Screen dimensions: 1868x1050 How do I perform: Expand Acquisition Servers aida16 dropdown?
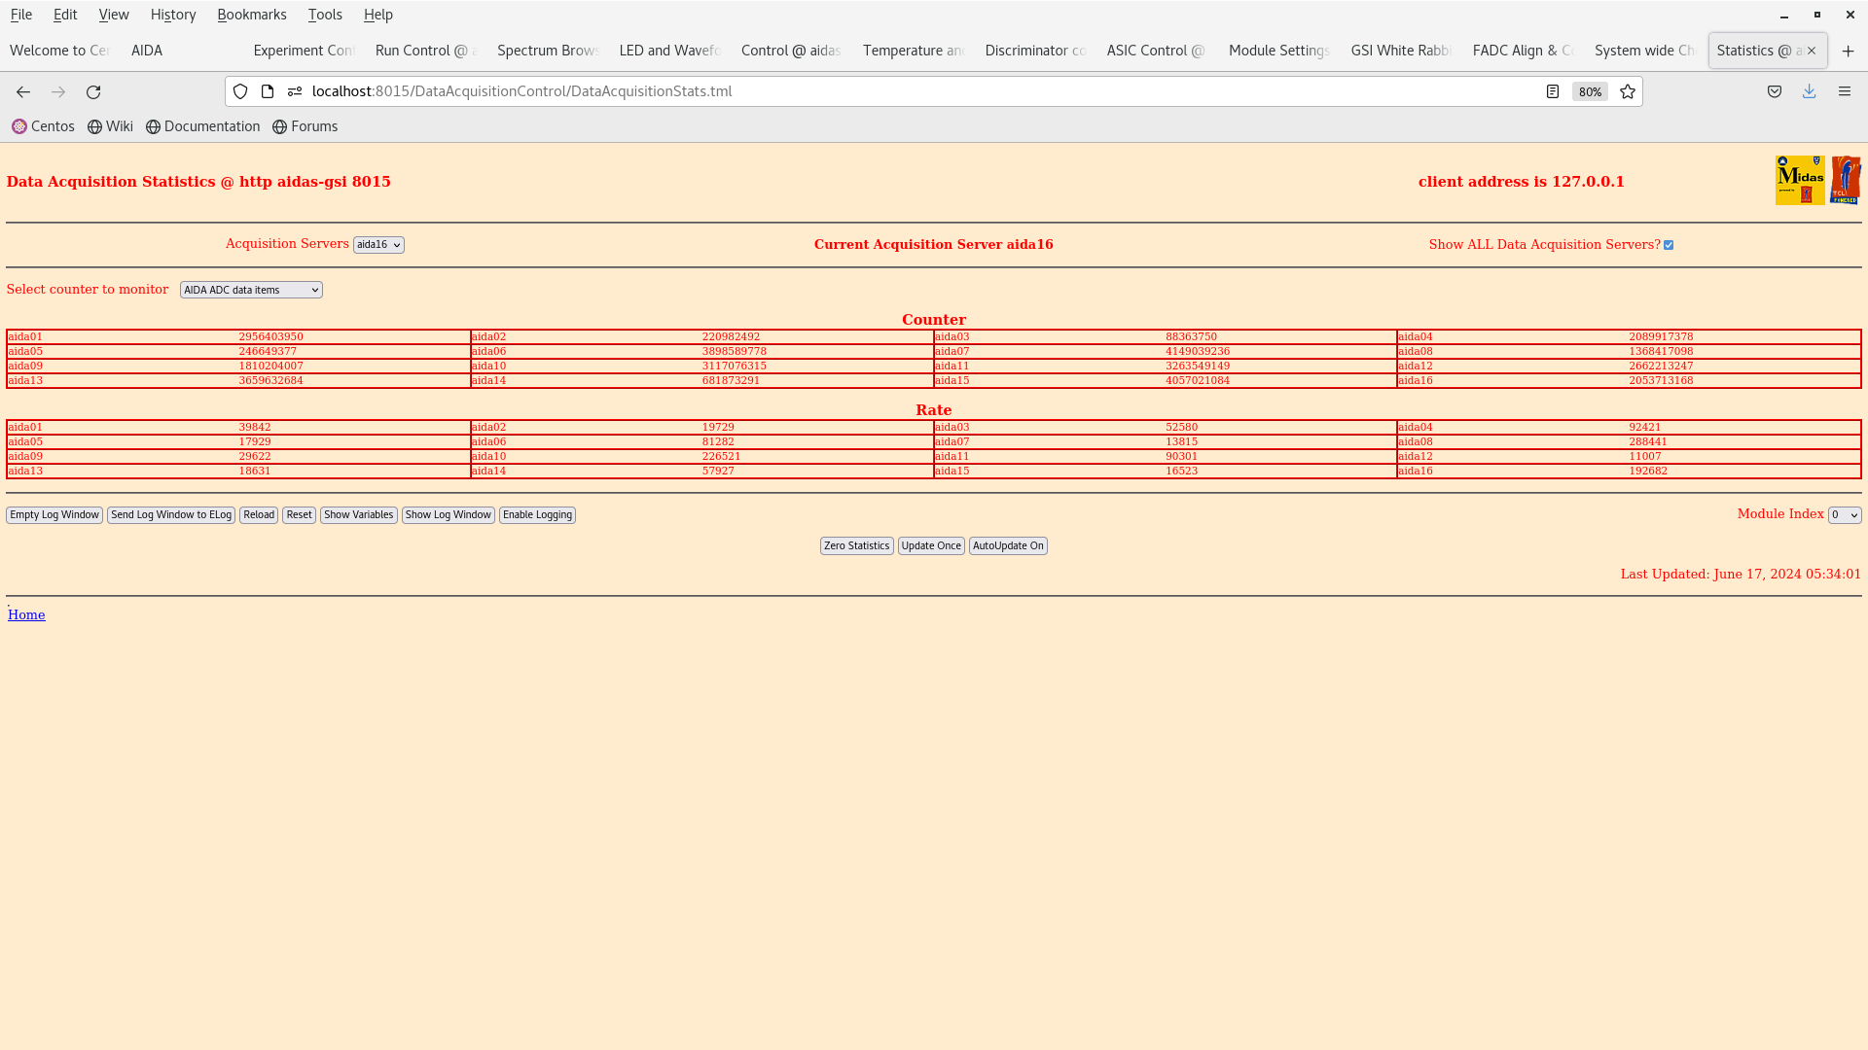378,245
